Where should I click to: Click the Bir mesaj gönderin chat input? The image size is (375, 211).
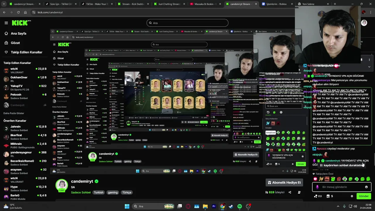pos(342,187)
